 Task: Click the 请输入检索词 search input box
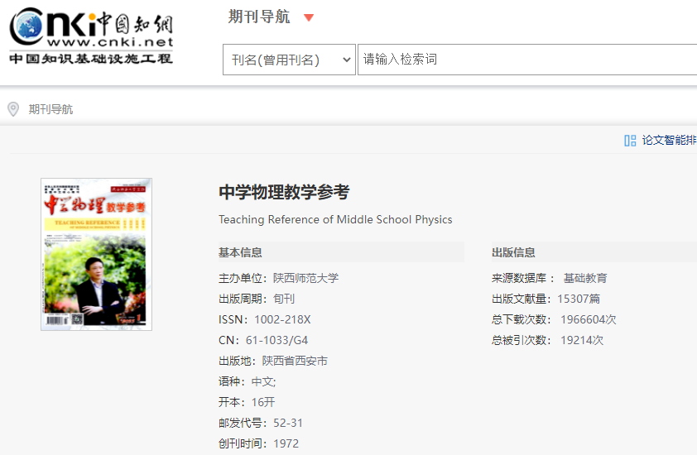(x=527, y=60)
